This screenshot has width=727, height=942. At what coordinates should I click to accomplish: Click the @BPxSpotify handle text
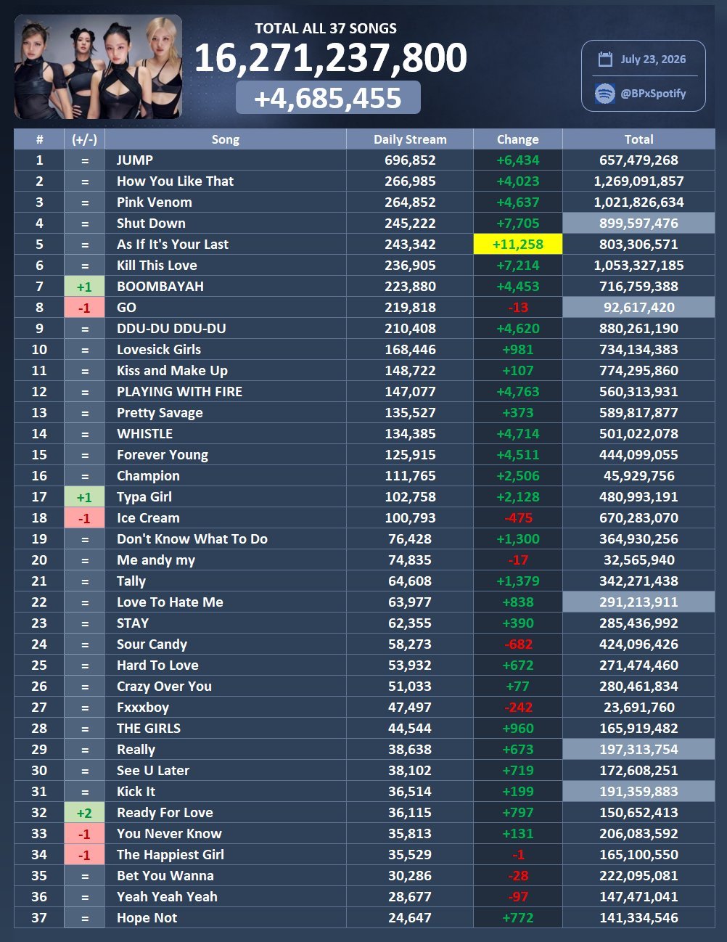(x=653, y=94)
